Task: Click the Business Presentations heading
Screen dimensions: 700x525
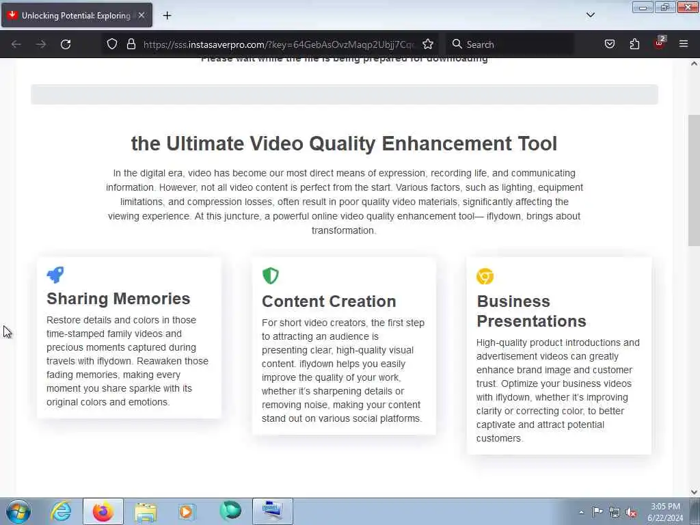Action: (531, 311)
